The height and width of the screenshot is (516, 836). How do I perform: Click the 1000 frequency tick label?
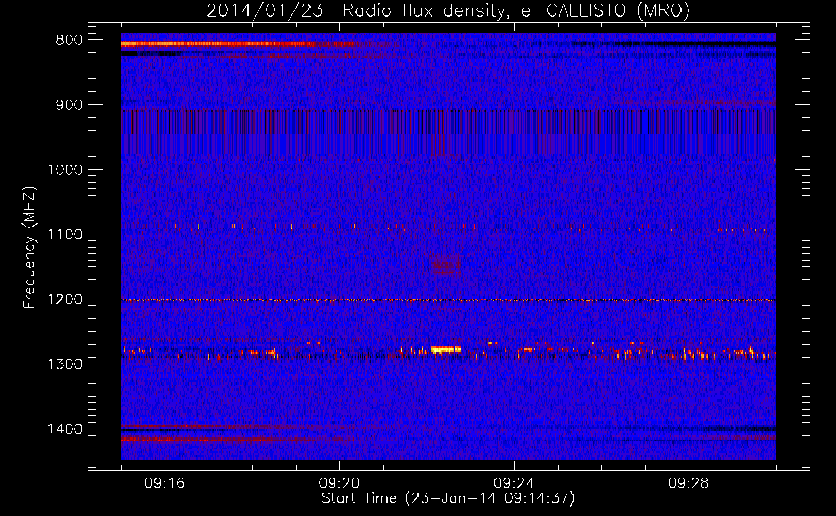point(65,170)
